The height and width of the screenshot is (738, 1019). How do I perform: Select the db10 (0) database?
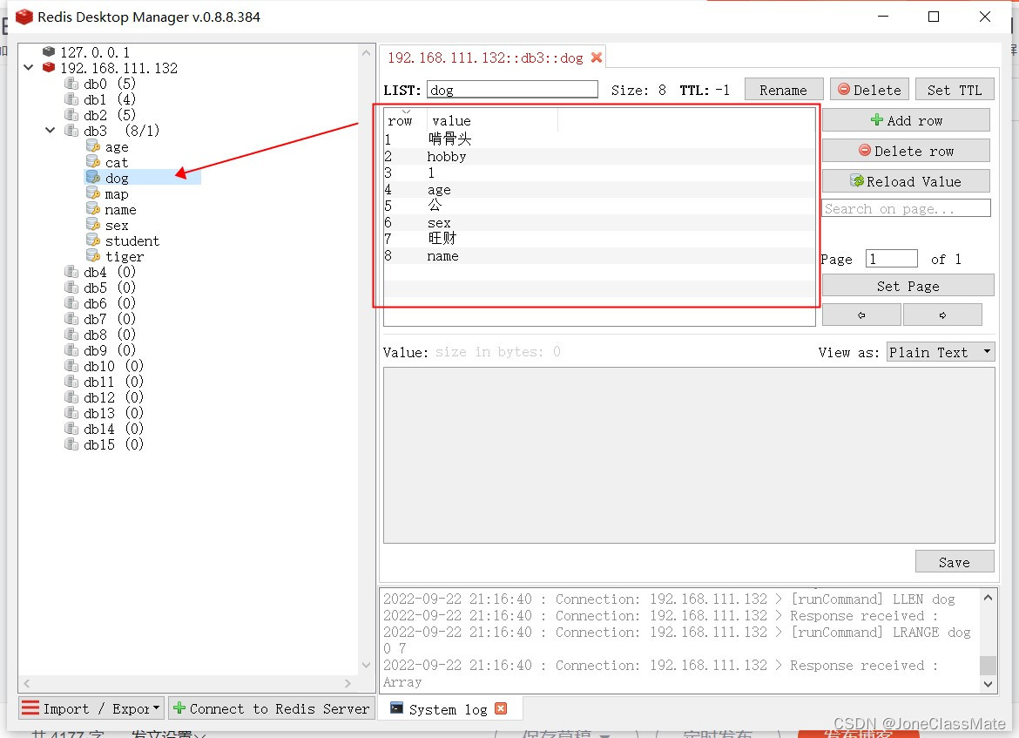(113, 365)
